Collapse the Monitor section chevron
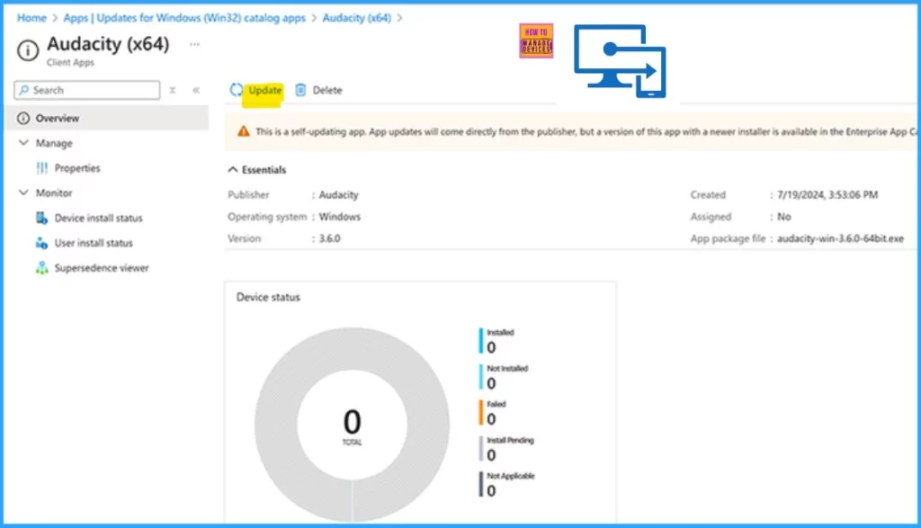Screen dimensions: 921x528 23,192
